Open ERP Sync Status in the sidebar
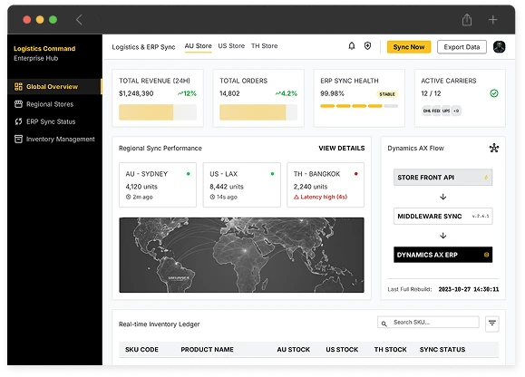This screenshot has height=377, width=525. coord(54,121)
